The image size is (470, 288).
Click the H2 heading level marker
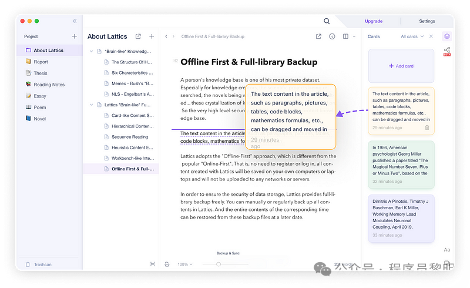[176, 61]
